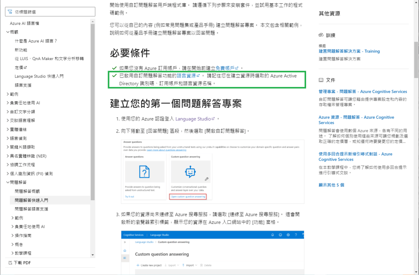Expand the 自訂文字分類 tree node
The width and height of the screenshot is (419, 275).
click(x=8, y=112)
